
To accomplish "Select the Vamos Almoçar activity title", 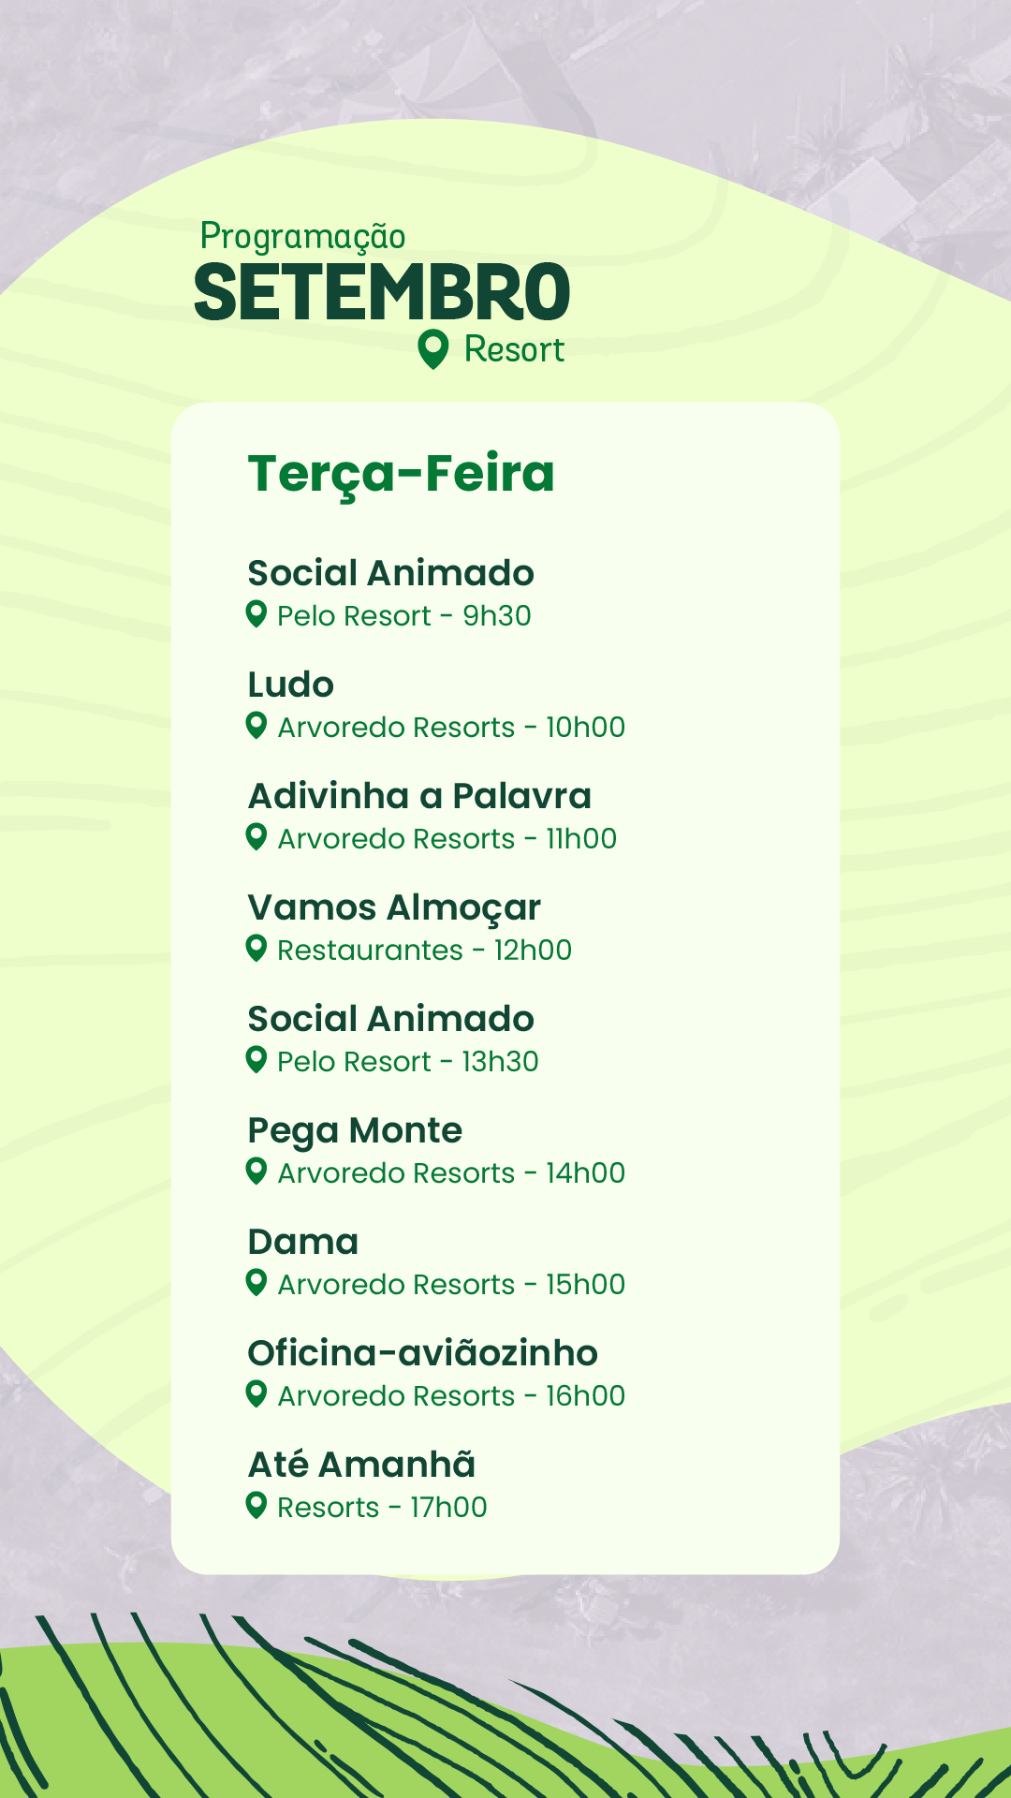I will (394, 909).
